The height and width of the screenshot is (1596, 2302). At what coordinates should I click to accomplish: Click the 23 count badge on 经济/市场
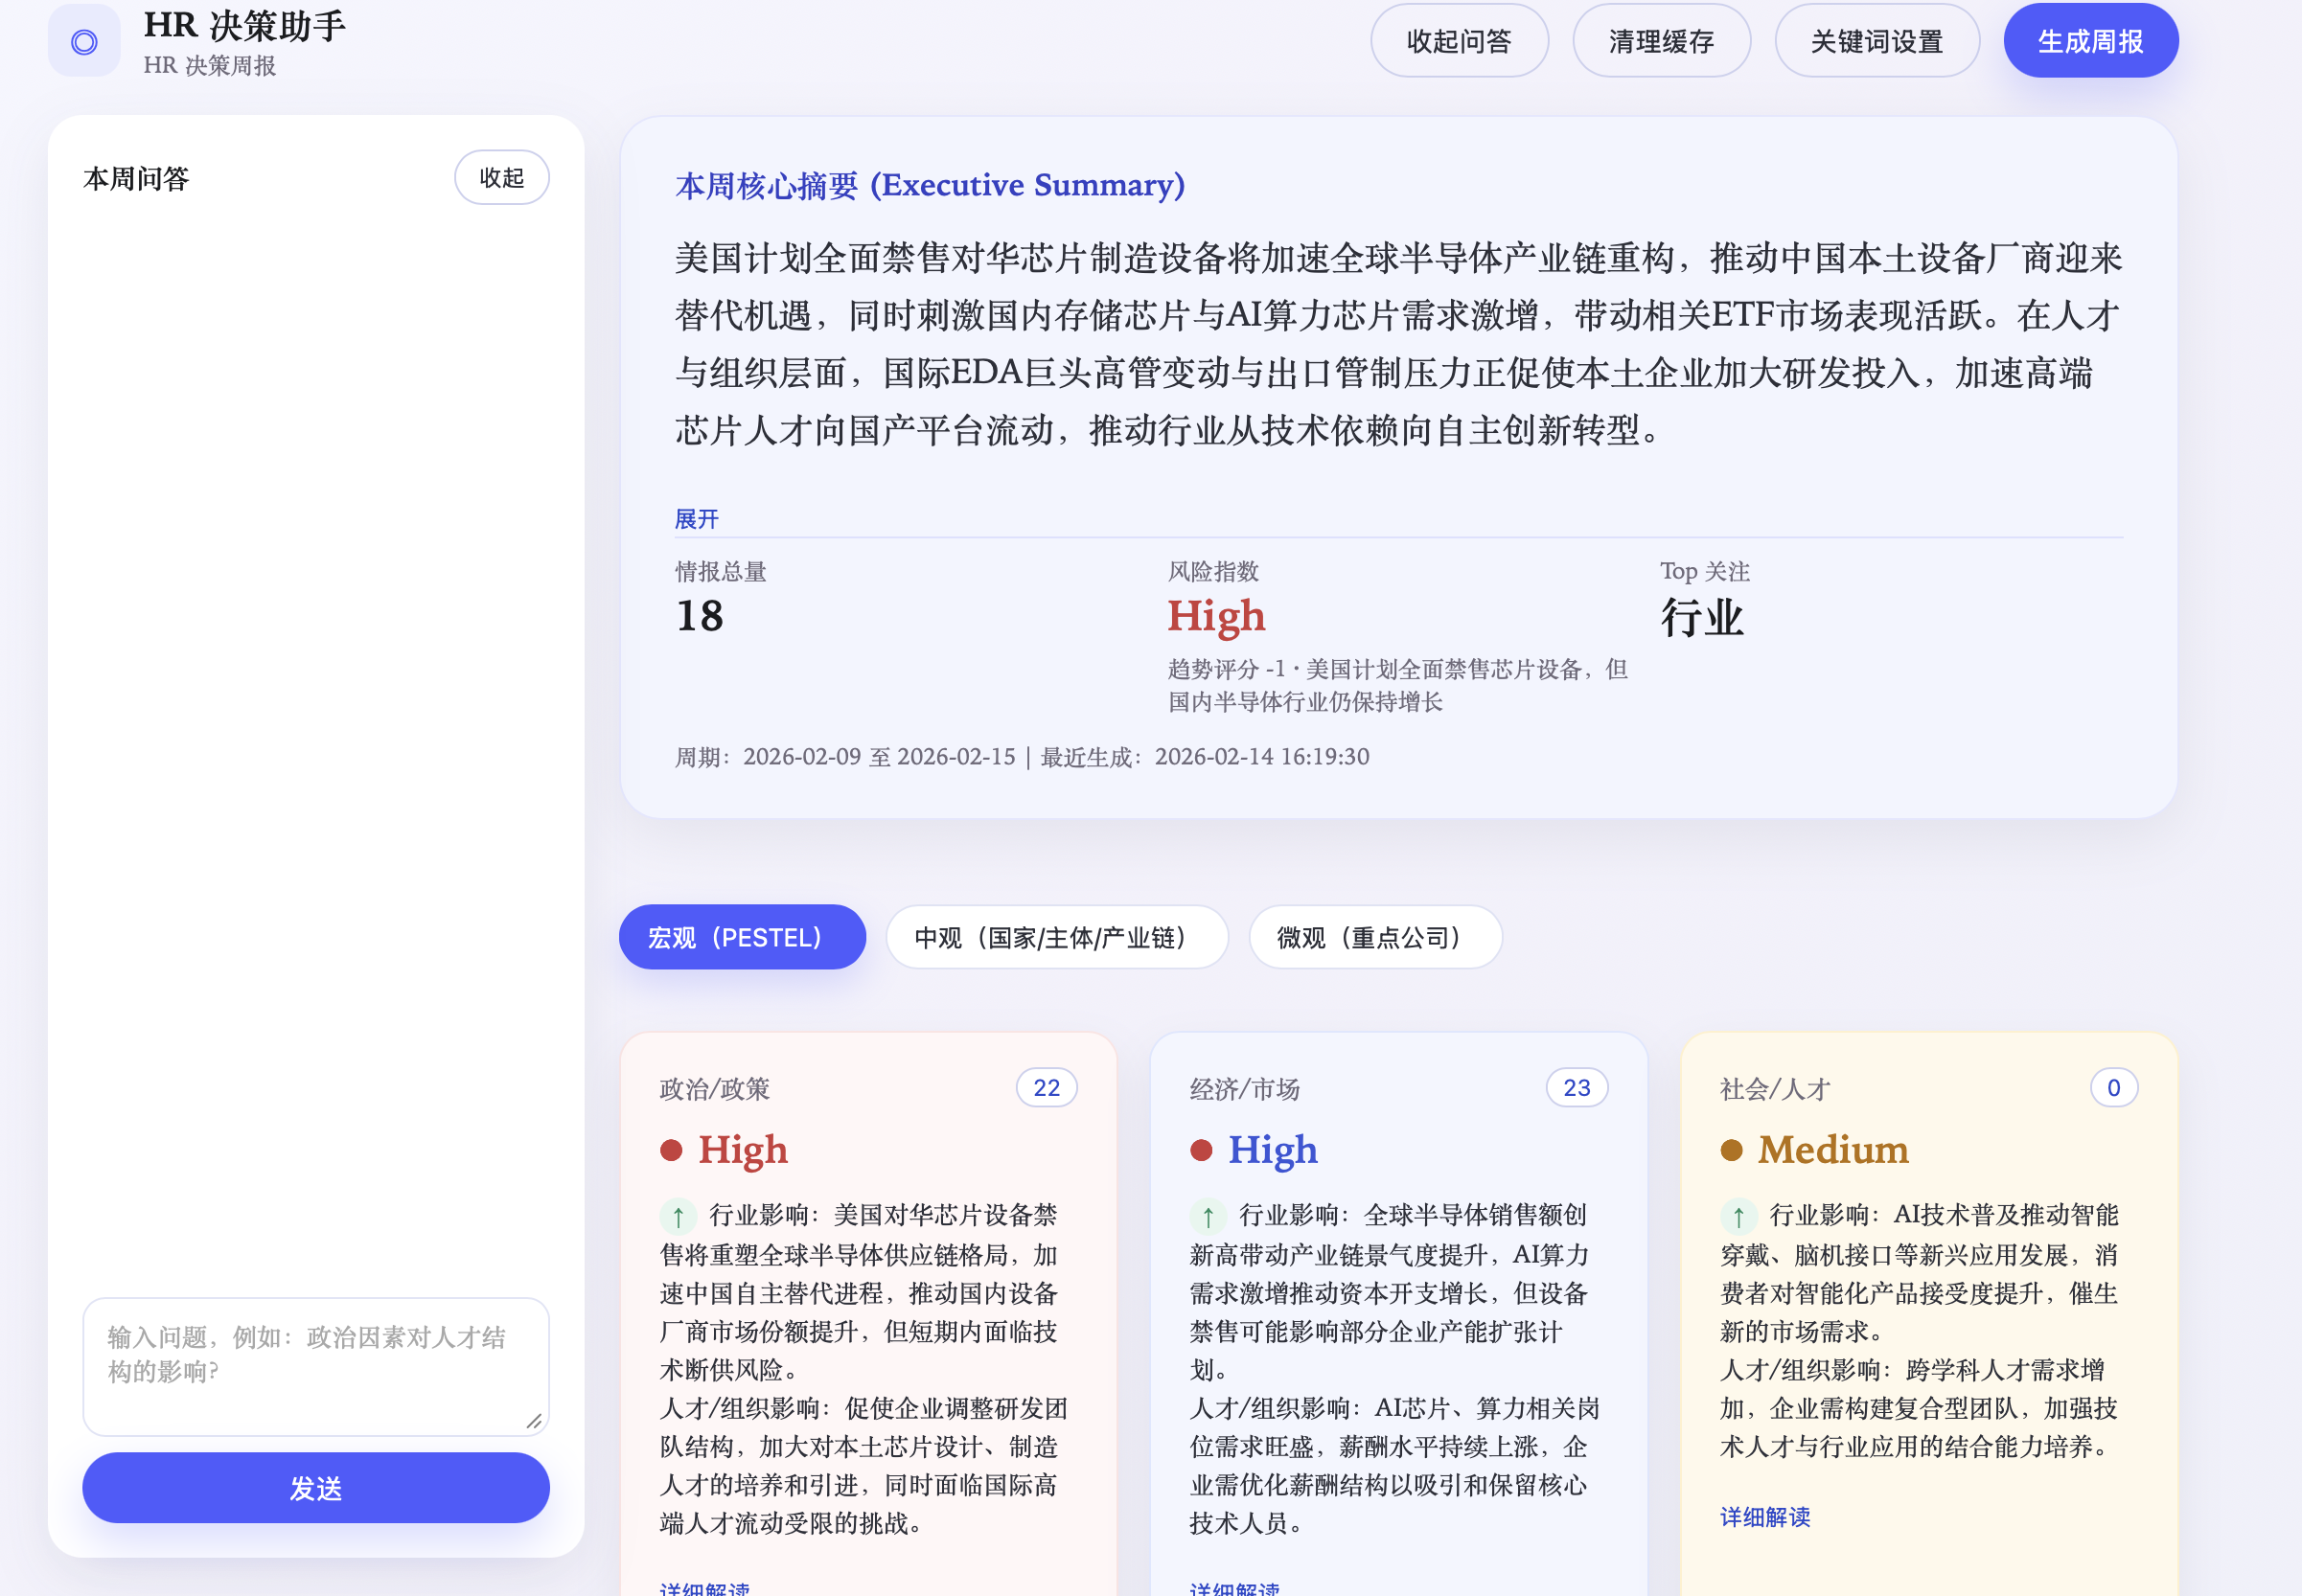tap(1576, 1088)
